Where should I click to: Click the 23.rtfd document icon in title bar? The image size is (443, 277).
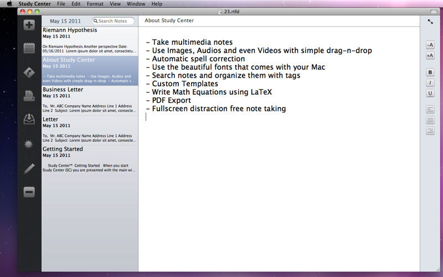[220, 12]
